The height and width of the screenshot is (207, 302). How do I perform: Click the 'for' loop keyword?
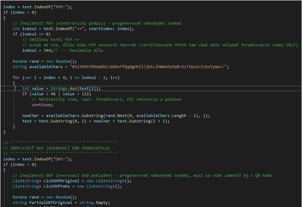tap(16, 78)
